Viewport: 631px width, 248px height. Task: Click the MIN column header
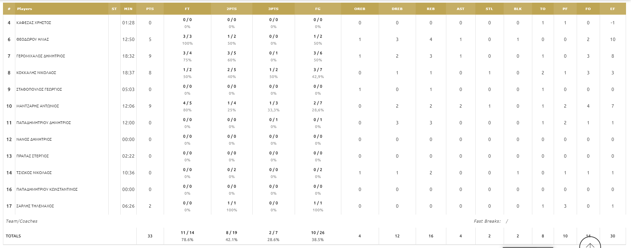tap(128, 9)
